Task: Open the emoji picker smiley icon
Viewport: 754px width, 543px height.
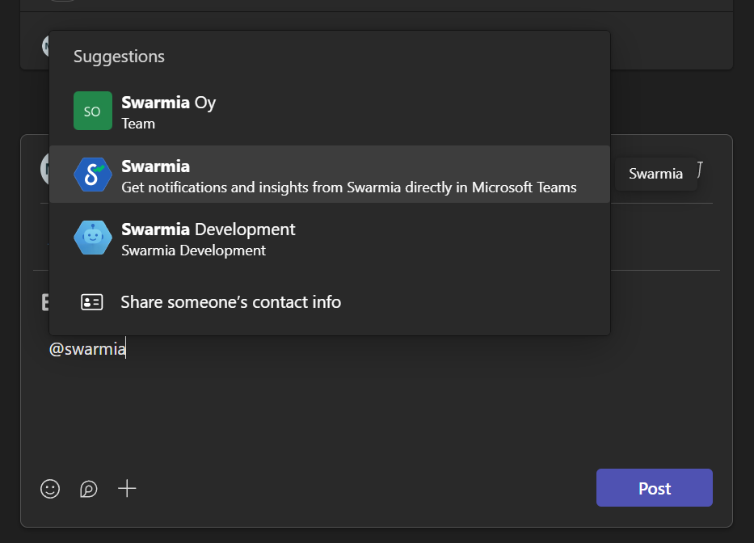Action: [50, 489]
